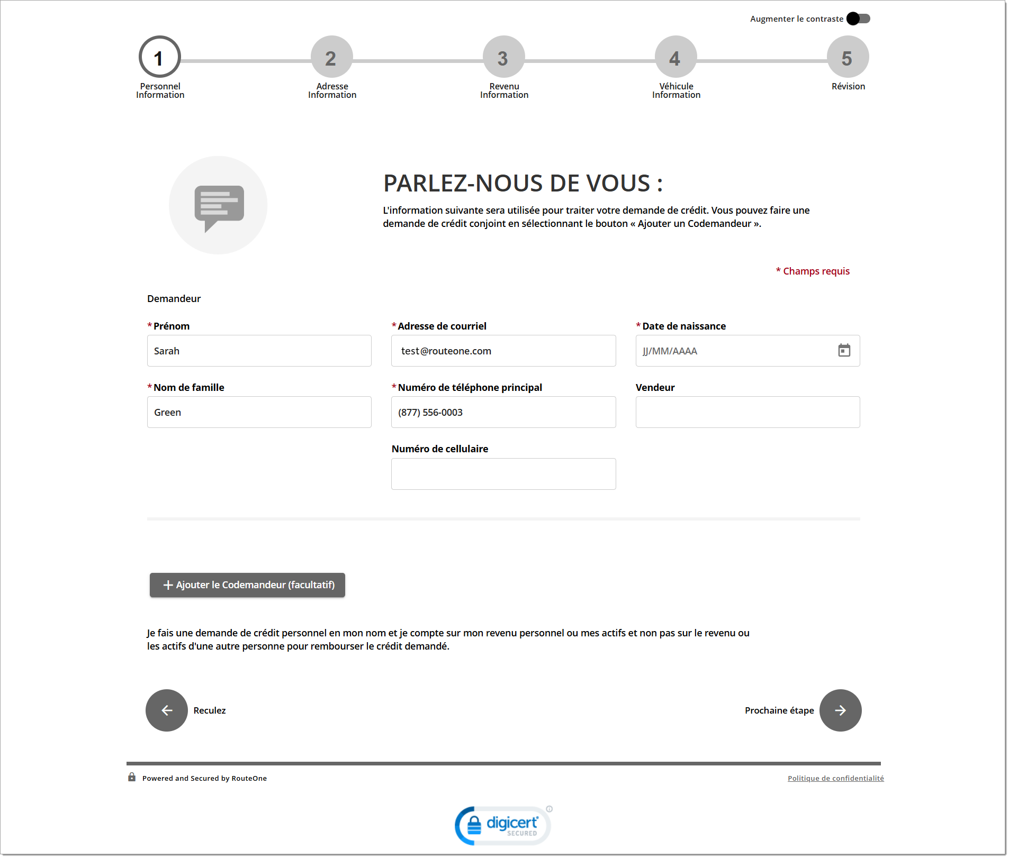Click the padlock icon in footer
This screenshot has height=858, width=1009.
click(x=132, y=777)
